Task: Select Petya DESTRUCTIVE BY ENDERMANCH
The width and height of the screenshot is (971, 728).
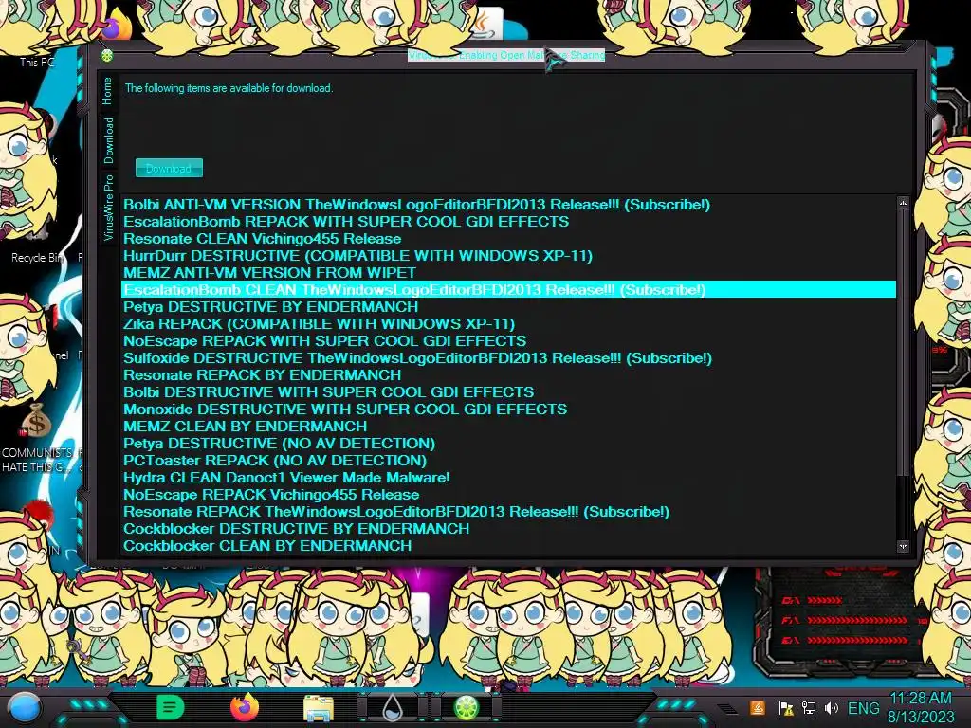Action: [508, 307]
